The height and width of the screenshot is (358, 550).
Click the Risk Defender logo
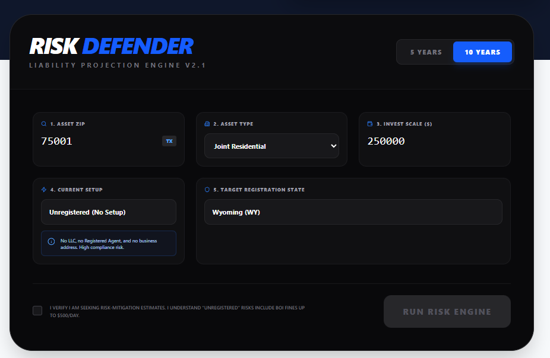point(111,47)
